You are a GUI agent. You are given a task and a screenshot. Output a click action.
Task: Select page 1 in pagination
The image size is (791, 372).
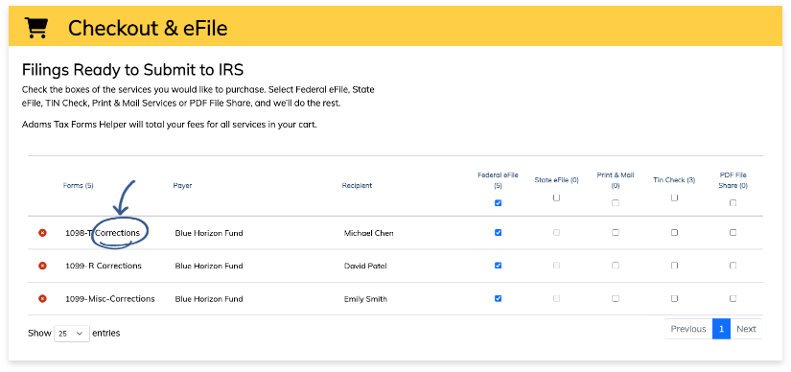(x=721, y=329)
